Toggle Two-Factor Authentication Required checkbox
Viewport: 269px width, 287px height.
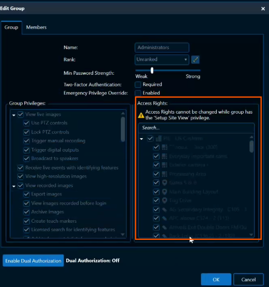(x=138, y=84)
